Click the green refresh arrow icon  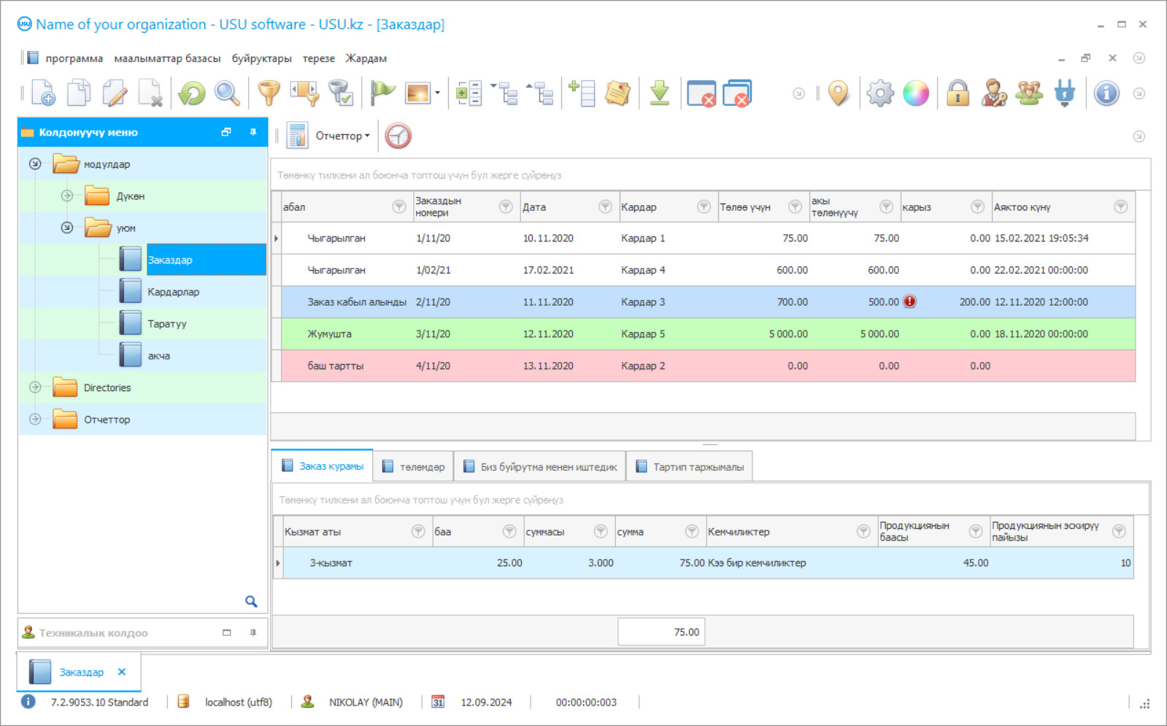click(192, 93)
